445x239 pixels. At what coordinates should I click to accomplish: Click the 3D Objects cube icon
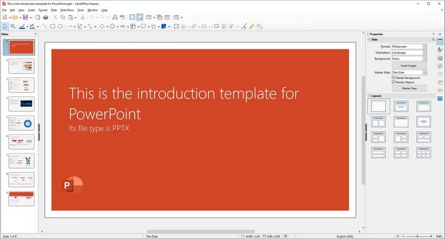(x=164, y=27)
